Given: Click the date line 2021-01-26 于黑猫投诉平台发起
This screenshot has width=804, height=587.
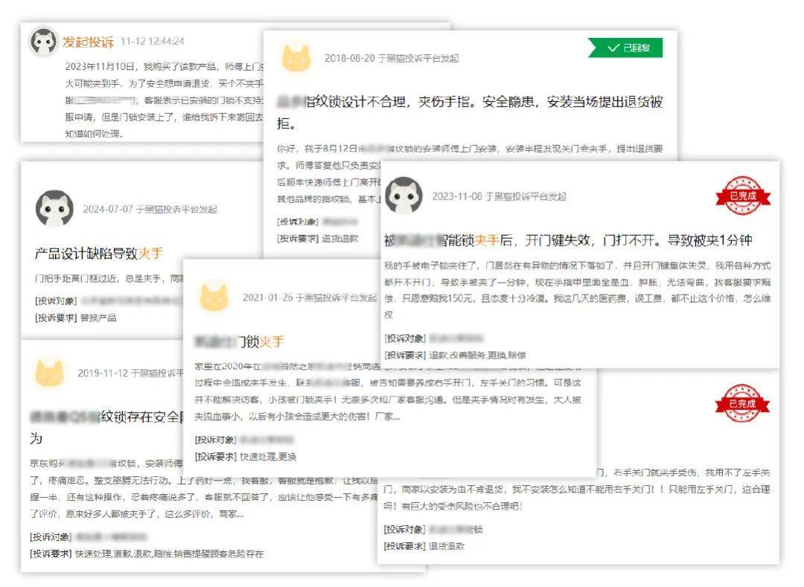Looking at the screenshot, I should [310, 298].
